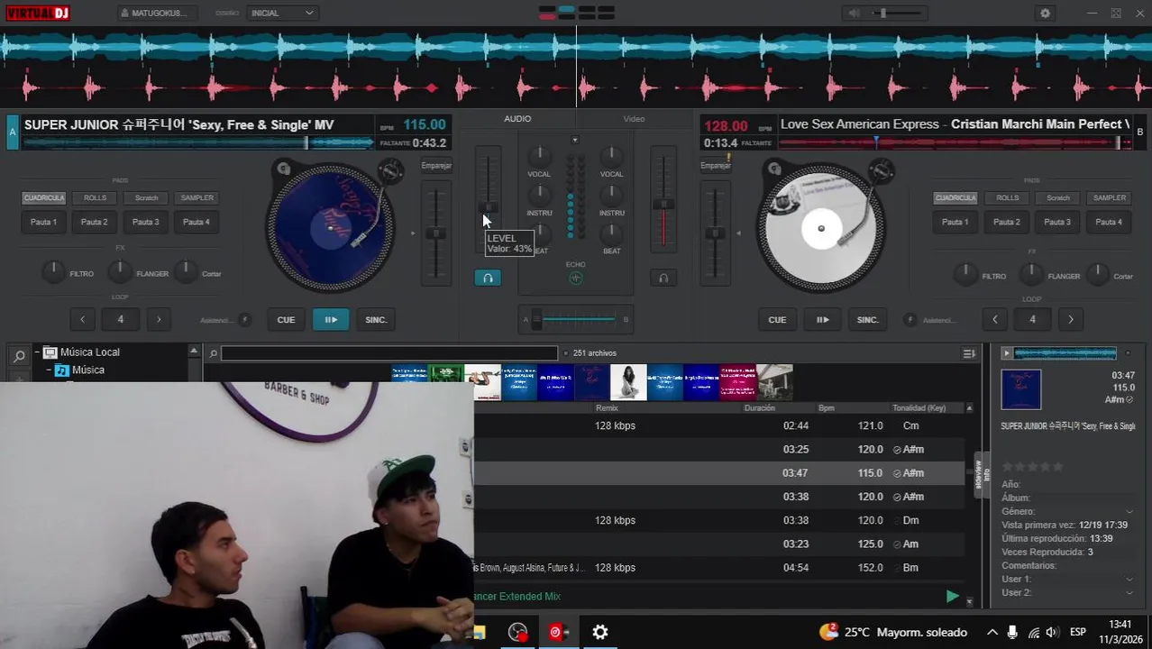Open the browser list options icon
1152x649 pixels.
tap(969, 353)
